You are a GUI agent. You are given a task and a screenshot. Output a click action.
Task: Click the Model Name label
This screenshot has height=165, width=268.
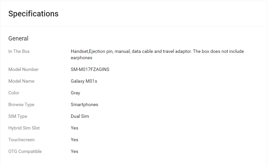click(21, 81)
